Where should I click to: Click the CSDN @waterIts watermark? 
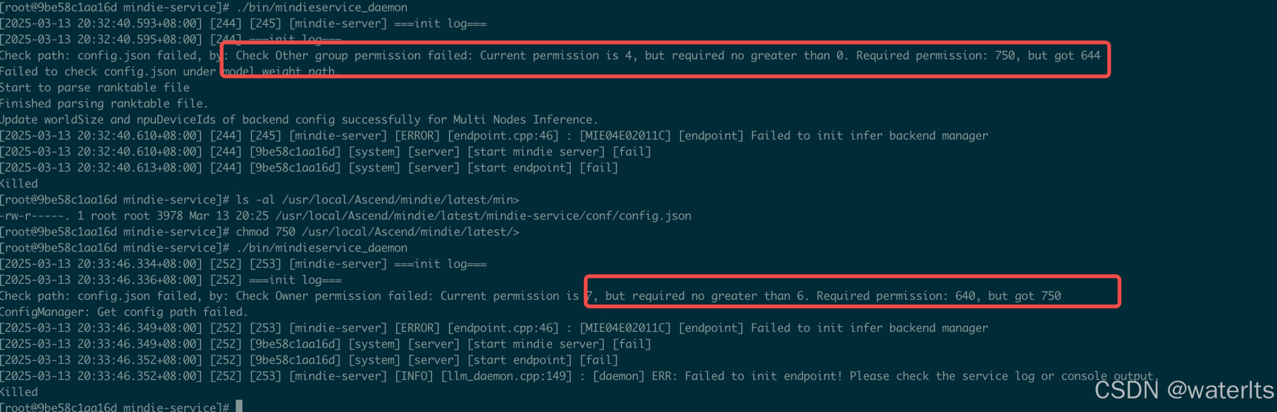[1184, 390]
